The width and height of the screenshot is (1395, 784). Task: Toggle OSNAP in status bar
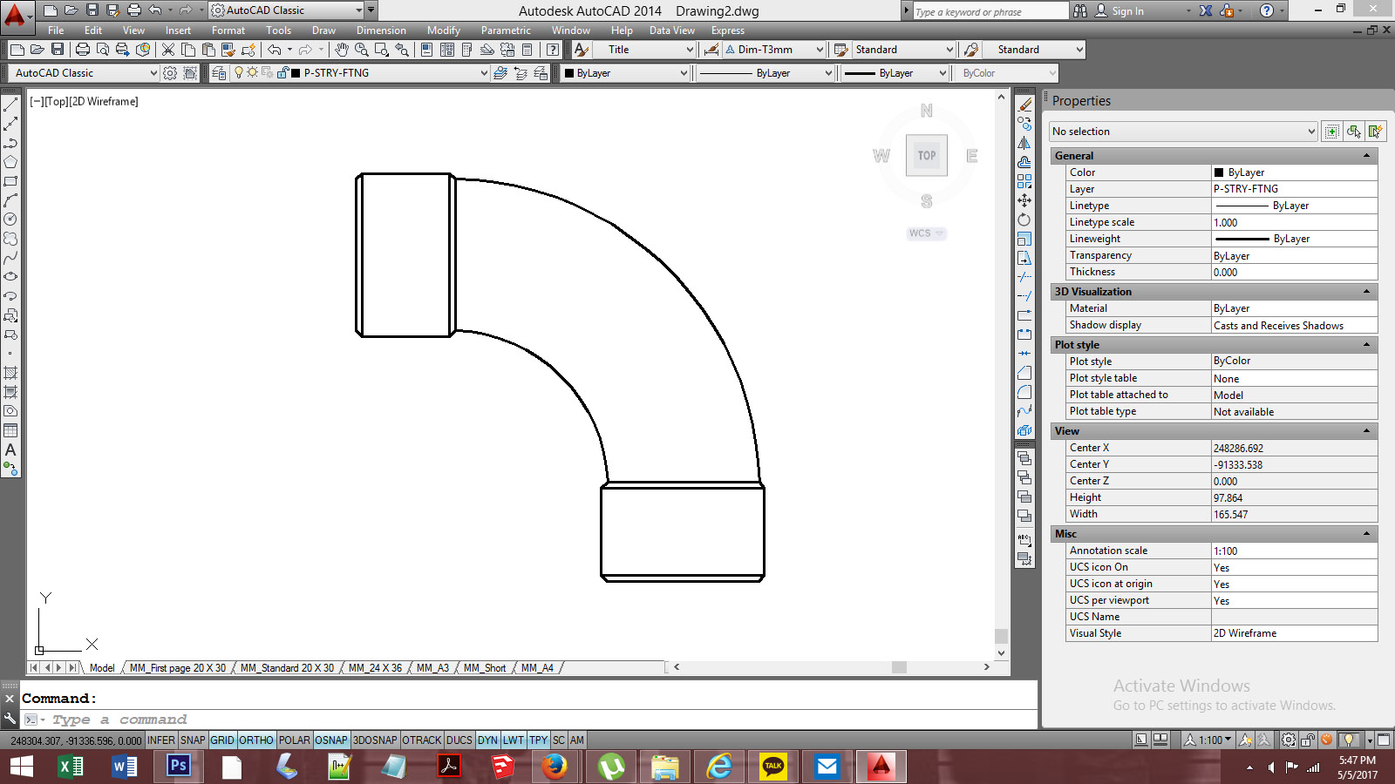[330, 740]
